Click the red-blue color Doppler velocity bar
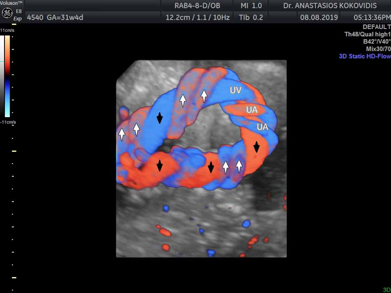 [7, 76]
